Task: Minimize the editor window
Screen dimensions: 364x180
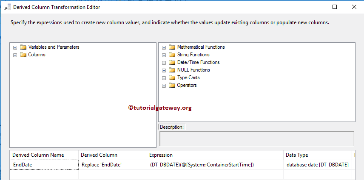Action: coord(315,7)
